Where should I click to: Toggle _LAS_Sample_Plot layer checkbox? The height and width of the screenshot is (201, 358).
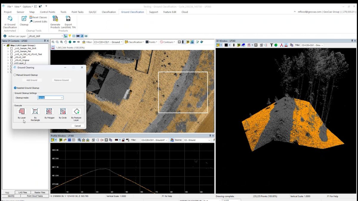(x=12, y=51)
